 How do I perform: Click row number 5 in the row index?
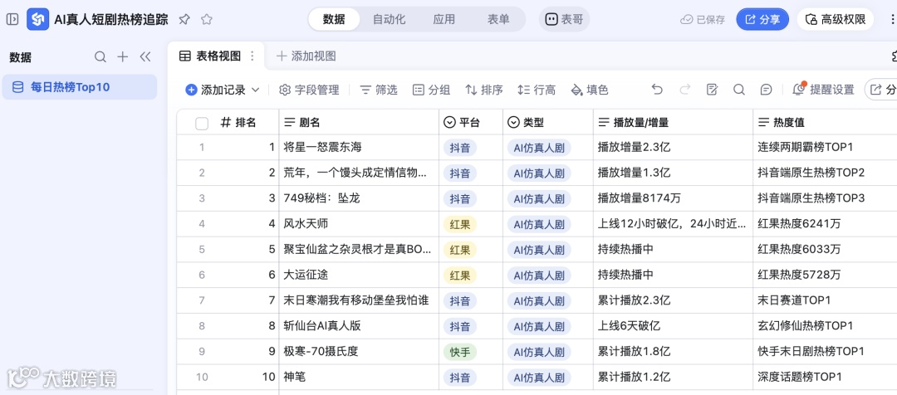coord(201,249)
